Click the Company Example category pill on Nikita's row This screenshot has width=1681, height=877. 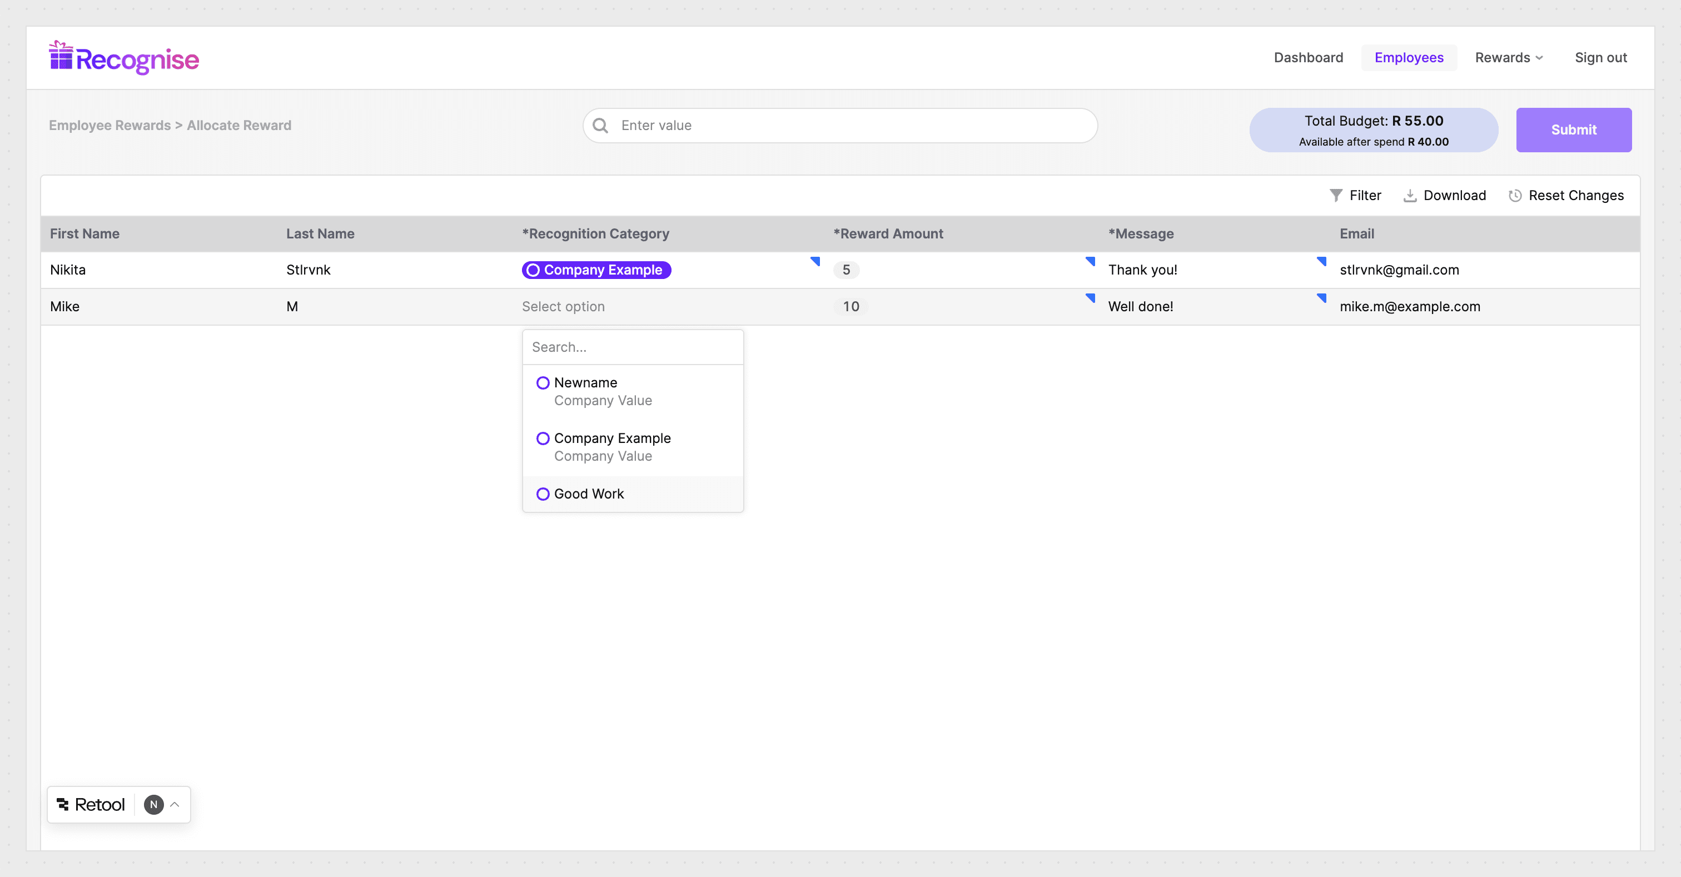tap(596, 270)
